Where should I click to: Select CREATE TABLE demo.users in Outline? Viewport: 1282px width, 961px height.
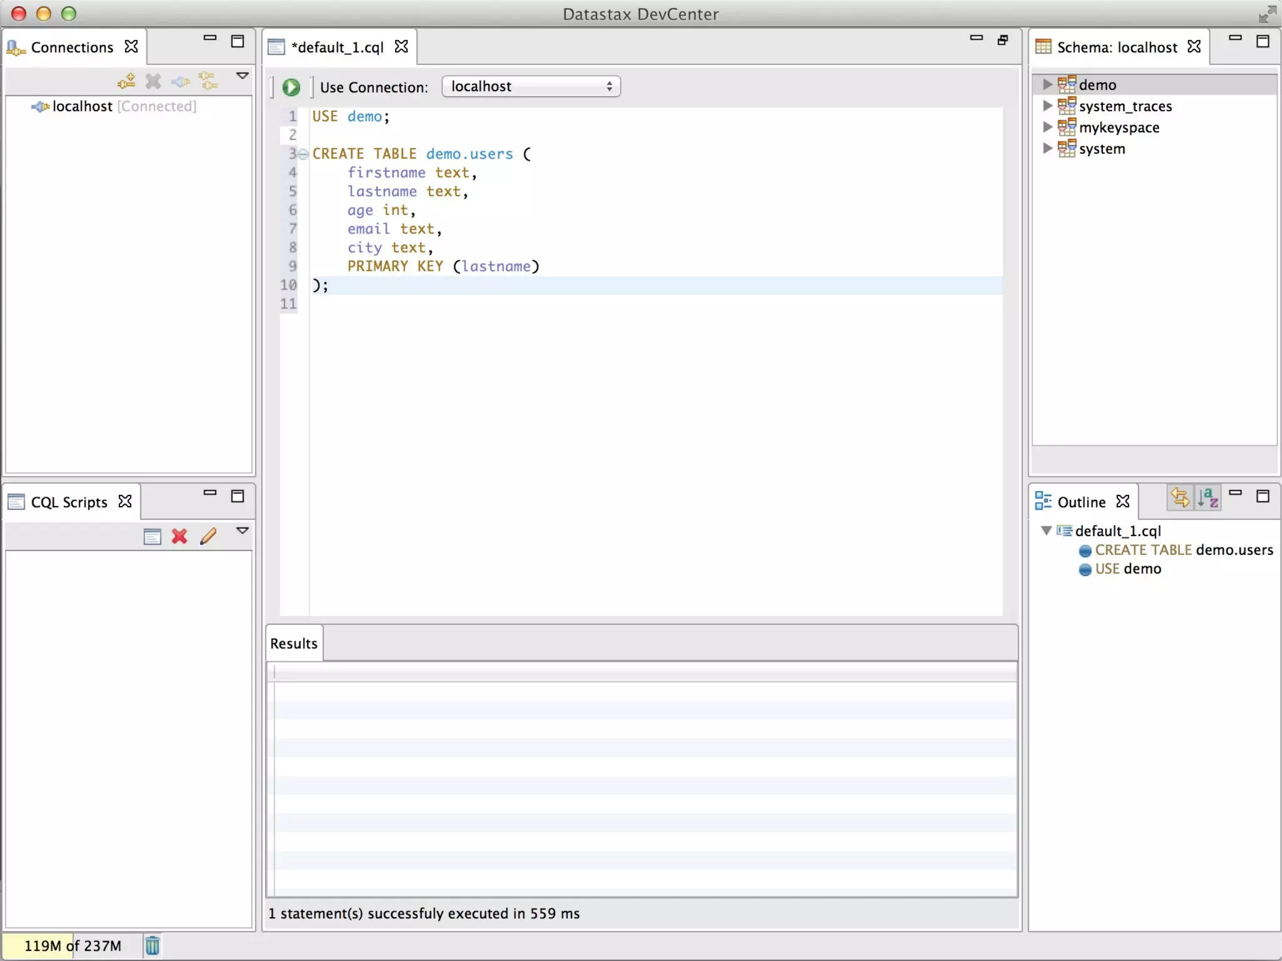[x=1183, y=550]
